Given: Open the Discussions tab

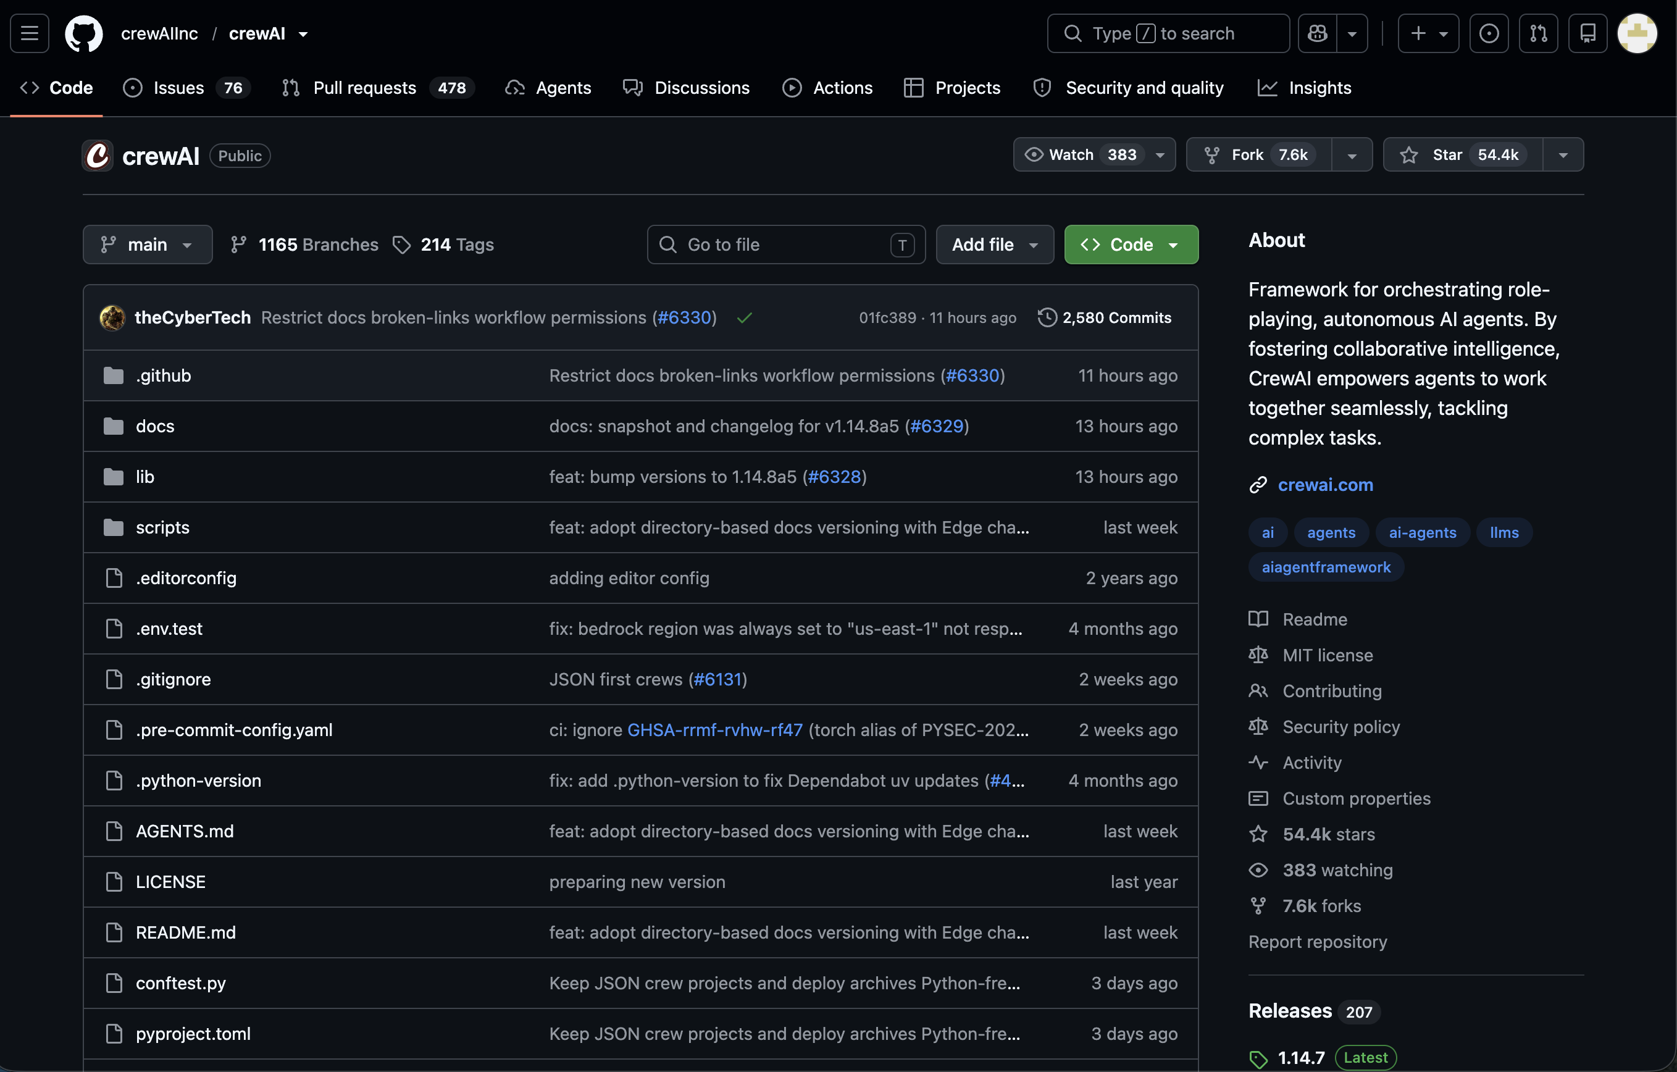Looking at the screenshot, I should click(x=687, y=88).
